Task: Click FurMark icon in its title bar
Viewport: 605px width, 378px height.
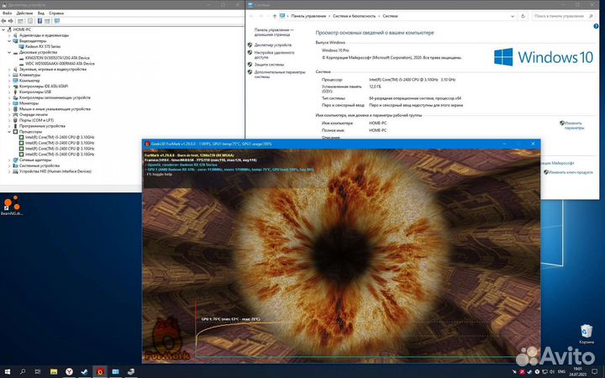Action: click(x=147, y=144)
